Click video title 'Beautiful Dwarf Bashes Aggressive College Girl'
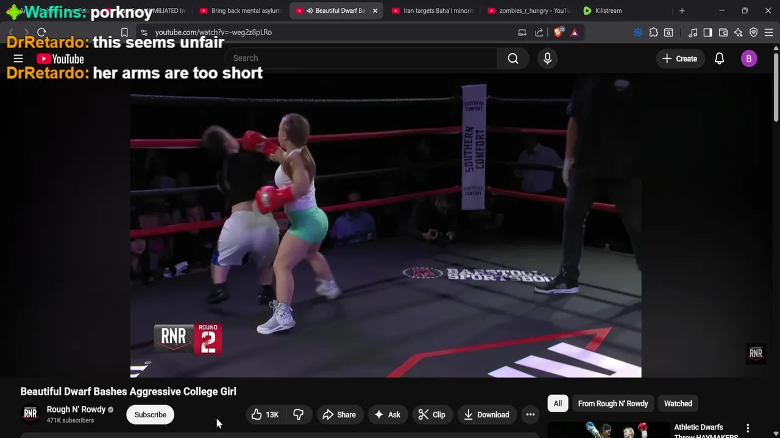Viewport: 780px width, 438px height. (129, 392)
